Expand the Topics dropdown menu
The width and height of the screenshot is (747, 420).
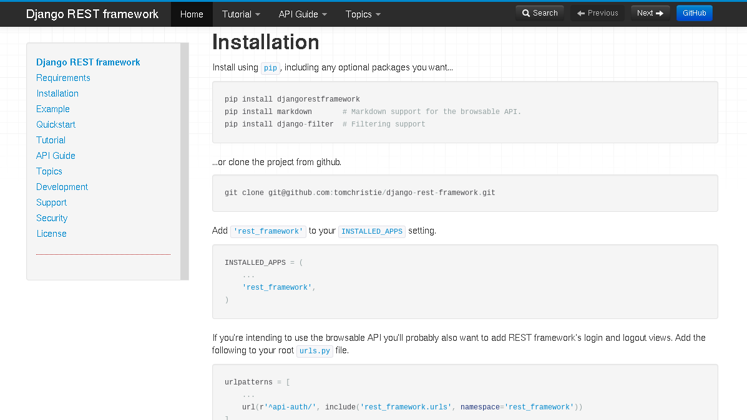coord(363,14)
